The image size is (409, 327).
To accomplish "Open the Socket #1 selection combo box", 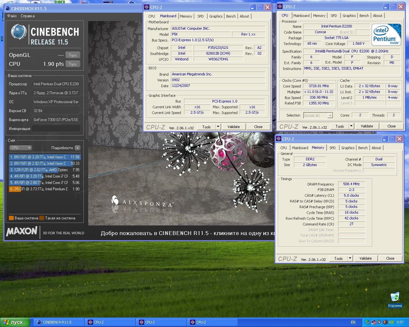I will [318, 115].
